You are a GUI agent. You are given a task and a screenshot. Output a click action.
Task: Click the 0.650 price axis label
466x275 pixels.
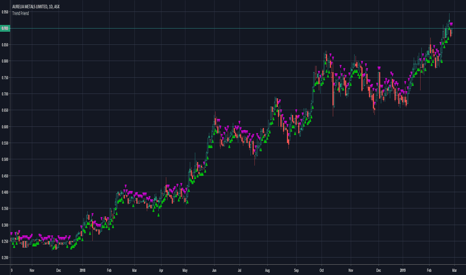pos(5,110)
